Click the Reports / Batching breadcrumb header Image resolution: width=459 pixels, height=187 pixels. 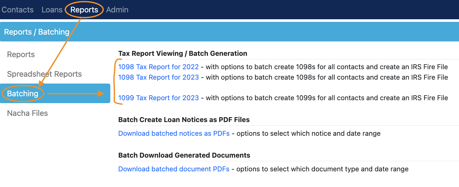click(x=37, y=32)
